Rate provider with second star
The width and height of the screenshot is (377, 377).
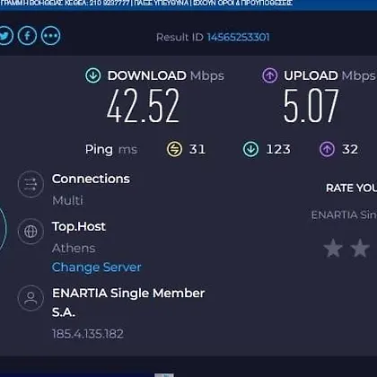tap(360, 248)
